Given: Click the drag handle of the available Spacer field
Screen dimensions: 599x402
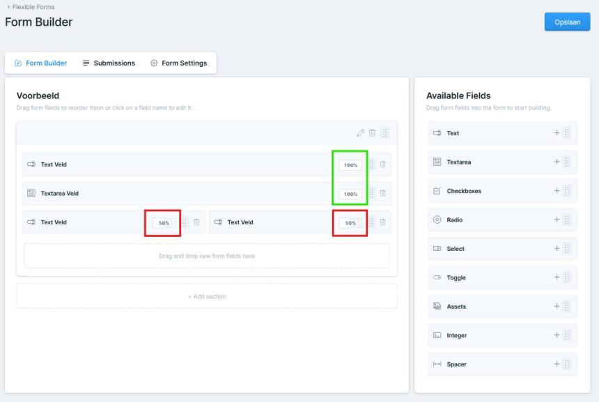Looking at the screenshot, I should coord(566,364).
